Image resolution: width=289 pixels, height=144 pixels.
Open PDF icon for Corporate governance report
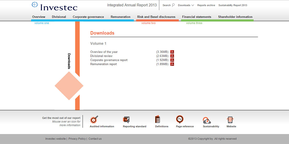[172, 60]
